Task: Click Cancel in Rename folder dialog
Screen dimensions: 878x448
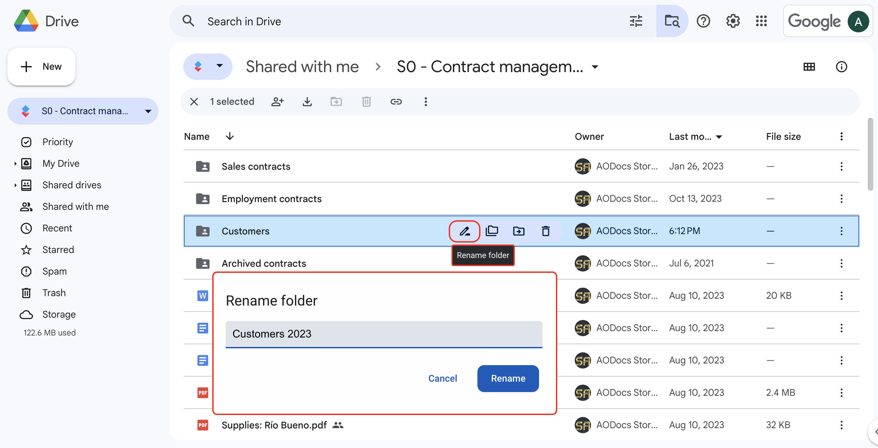Action: [442, 379]
